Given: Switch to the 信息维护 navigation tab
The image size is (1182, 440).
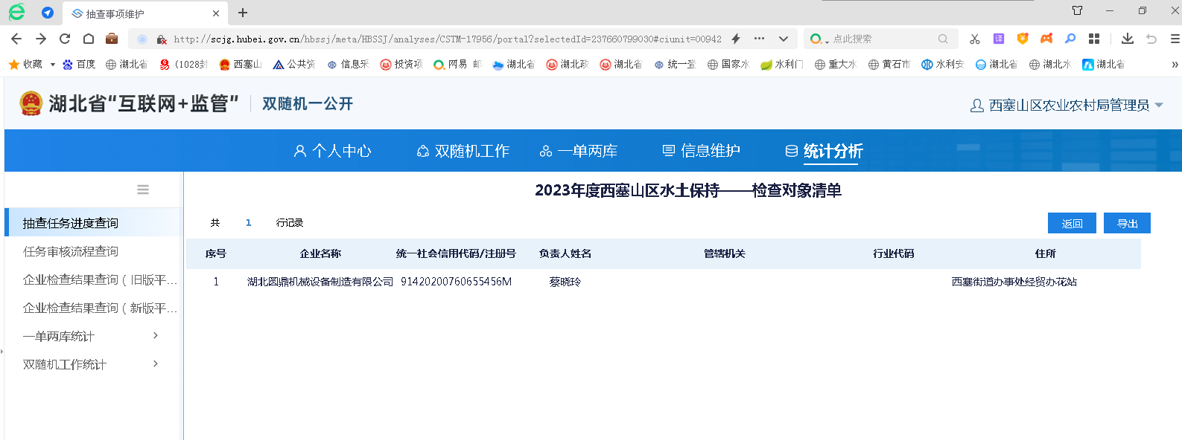Looking at the screenshot, I should [701, 151].
